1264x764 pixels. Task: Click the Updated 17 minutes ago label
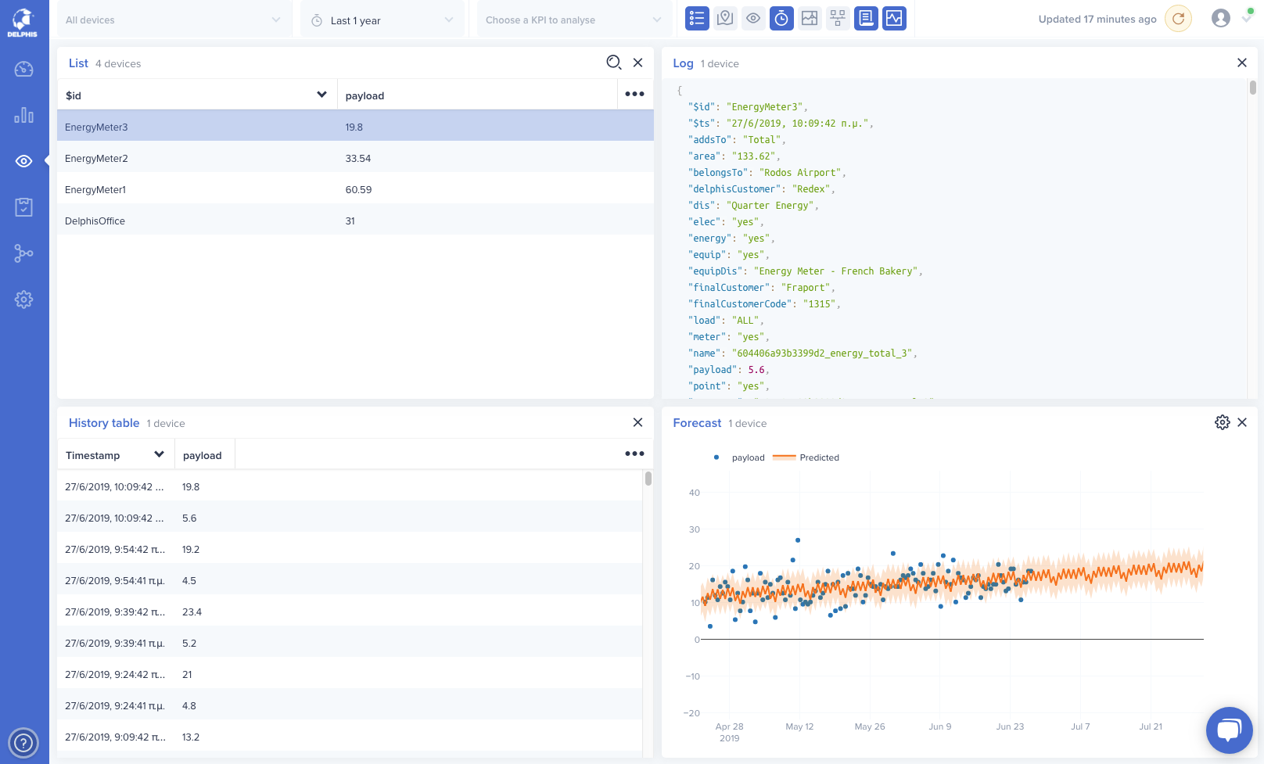pos(1097,19)
